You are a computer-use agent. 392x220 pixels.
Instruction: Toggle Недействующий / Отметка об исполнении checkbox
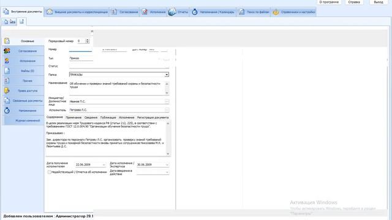[x=49, y=172]
